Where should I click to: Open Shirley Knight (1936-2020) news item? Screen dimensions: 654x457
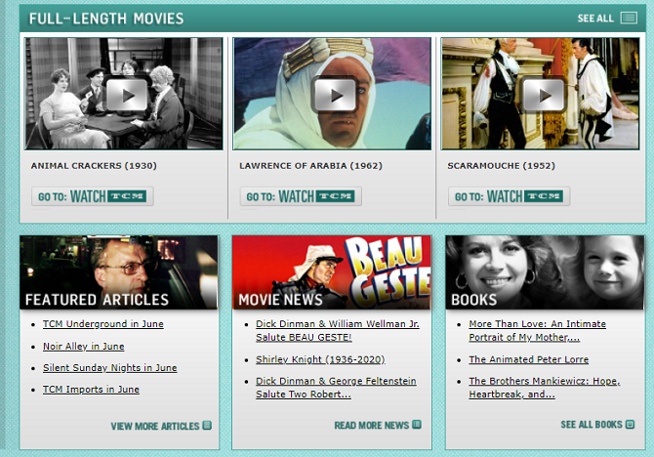[x=320, y=359]
